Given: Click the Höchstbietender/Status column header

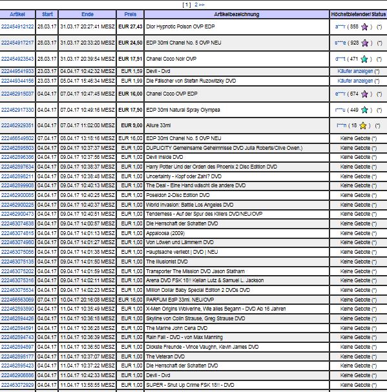Looking at the screenshot, I should (358, 14).
